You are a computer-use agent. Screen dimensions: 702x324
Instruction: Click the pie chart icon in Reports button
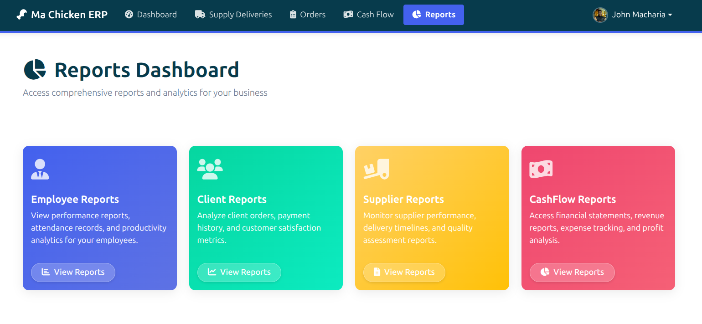click(x=417, y=14)
